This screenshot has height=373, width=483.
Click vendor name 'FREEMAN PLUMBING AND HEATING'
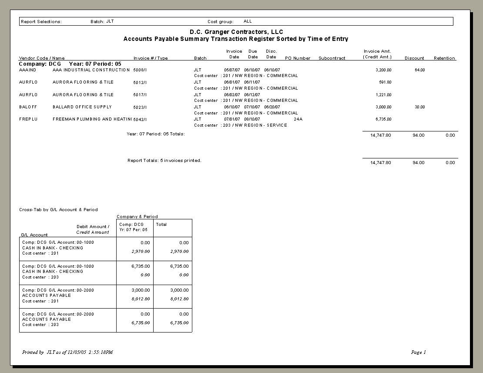(x=92, y=119)
